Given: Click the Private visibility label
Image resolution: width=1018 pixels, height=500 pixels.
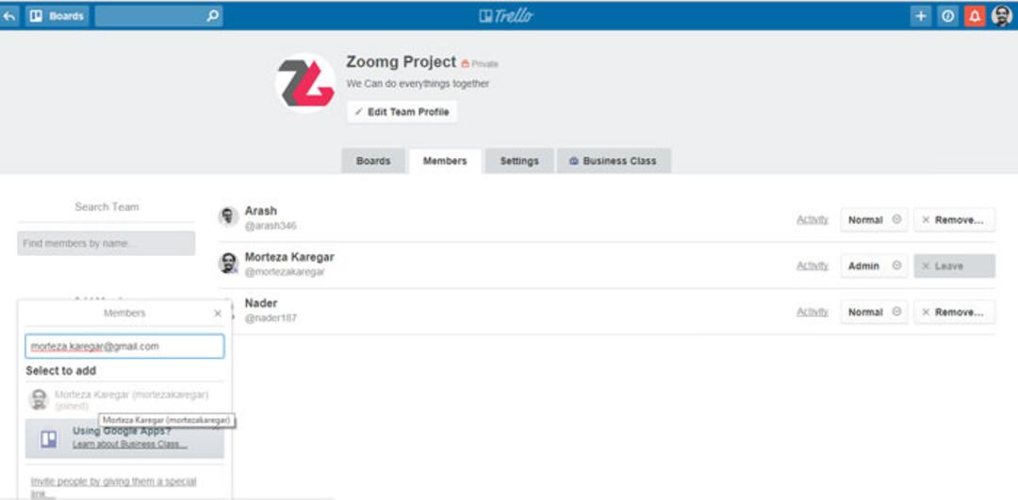Looking at the screenshot, I should (x=480, y=63).
